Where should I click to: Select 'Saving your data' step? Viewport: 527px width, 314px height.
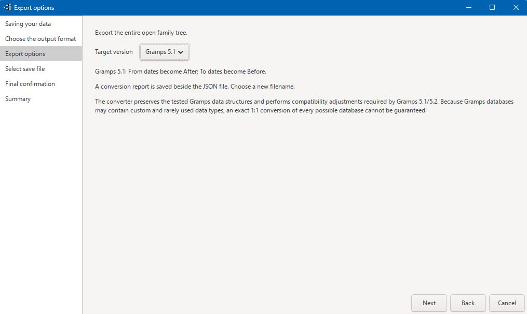tap(41, 24)
